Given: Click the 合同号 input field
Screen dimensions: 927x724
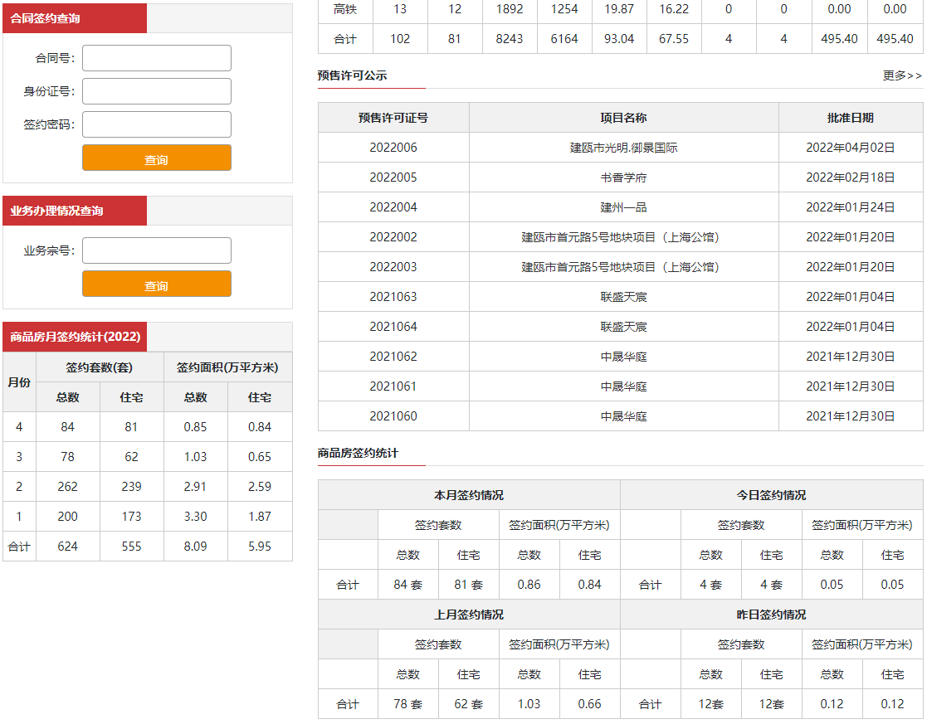Looking at the screenshot, I should (x=156, y=58).
